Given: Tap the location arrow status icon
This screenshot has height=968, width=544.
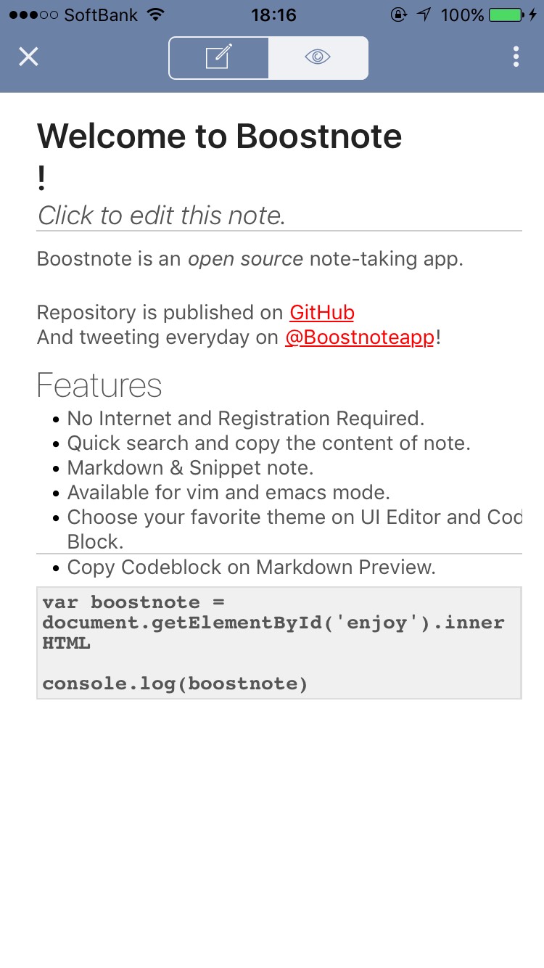Looking at the screenshot, I should pos(424,15).
